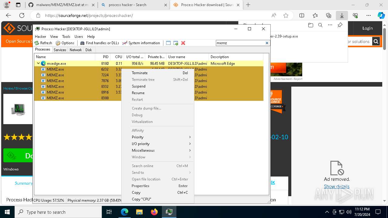This screenshot has width=388, height=218.
Task: Open a new Edge tab
Action: tap(248, 5)
